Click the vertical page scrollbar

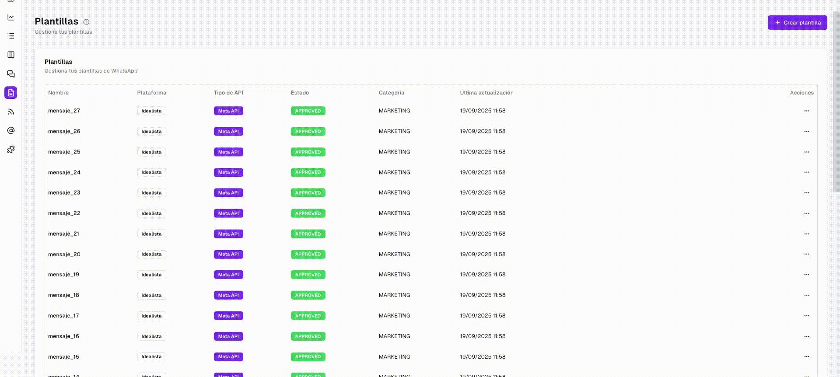point(836,101)
